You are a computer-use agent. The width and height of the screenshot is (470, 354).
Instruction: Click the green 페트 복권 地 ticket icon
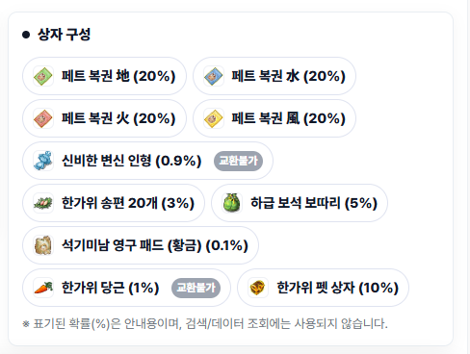tap(43, 76)
